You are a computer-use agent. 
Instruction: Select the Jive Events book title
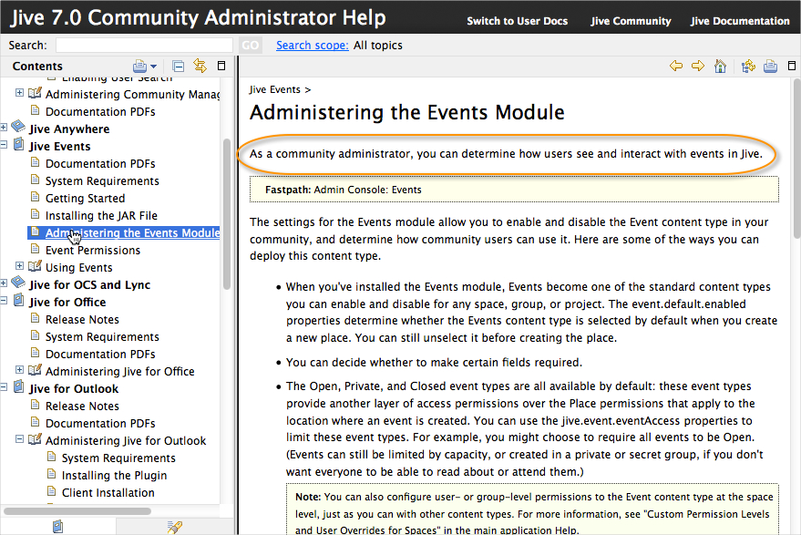60,146
